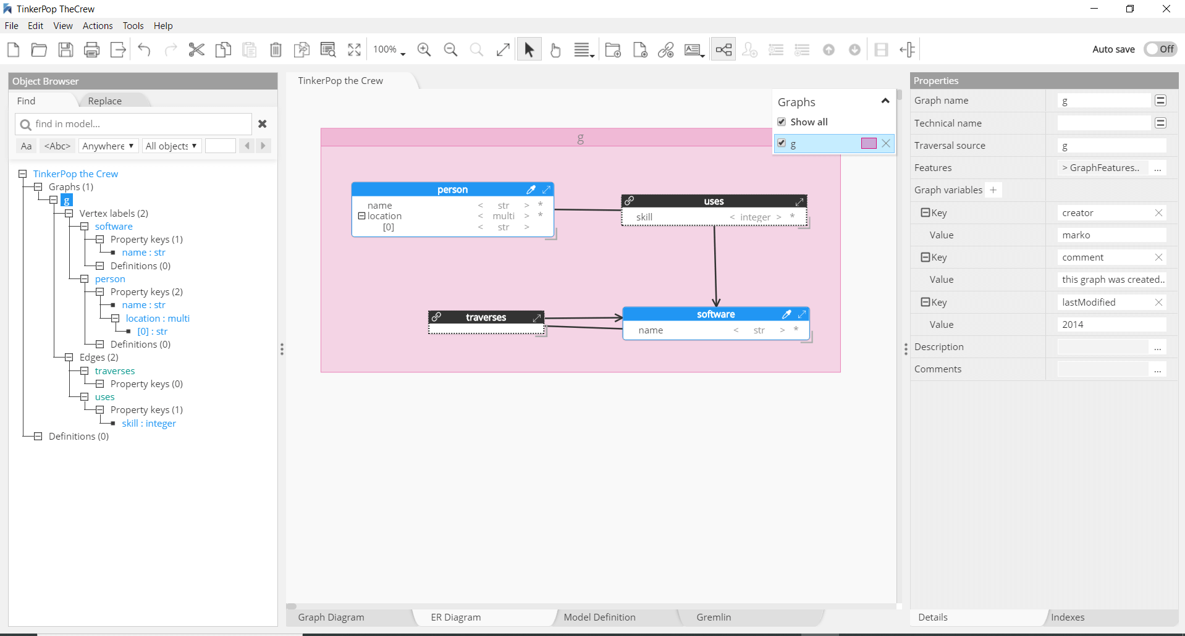Click the link icon on uses edge

[629, 201]
